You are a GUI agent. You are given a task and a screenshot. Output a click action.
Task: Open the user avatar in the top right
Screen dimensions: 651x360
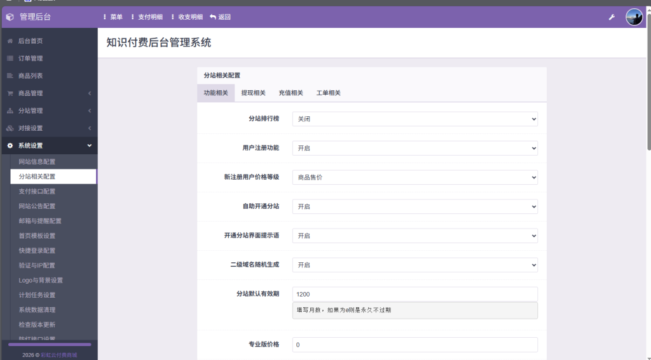(x=634, y=17)
